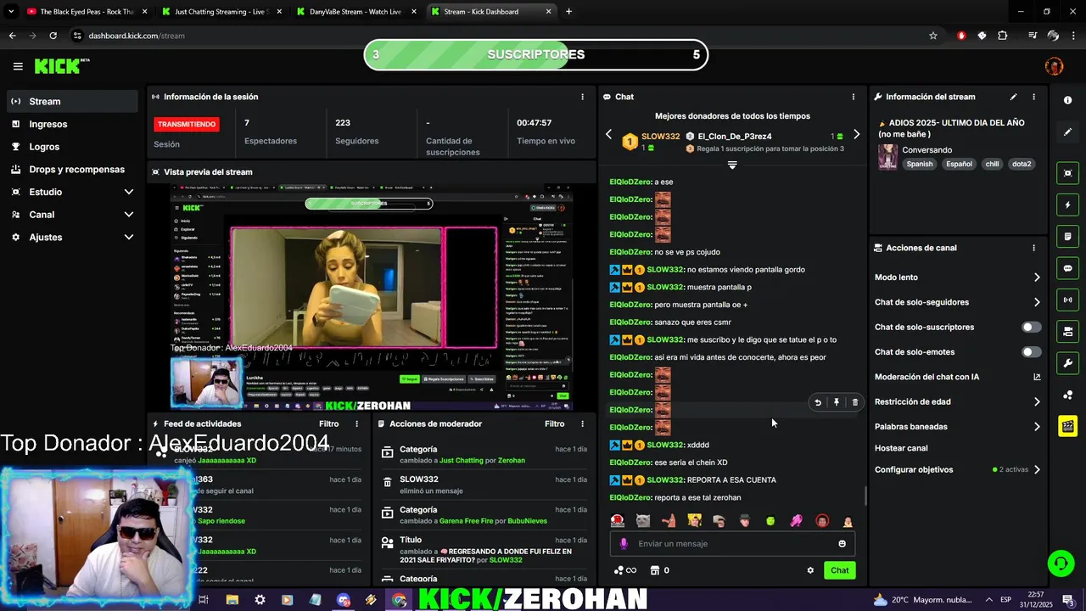Click the Suscriptores goal progress bar
1086x611 pixels.
535,55
